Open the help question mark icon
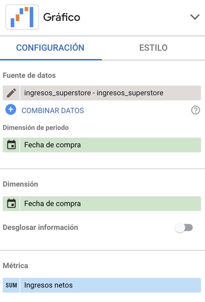Screen dimensions: 205x302 [195, 110]
